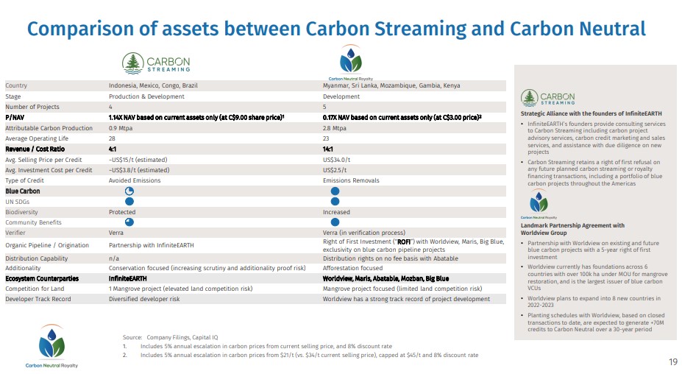Click the 'Protected' biodiversity value

tap(122, 213)
